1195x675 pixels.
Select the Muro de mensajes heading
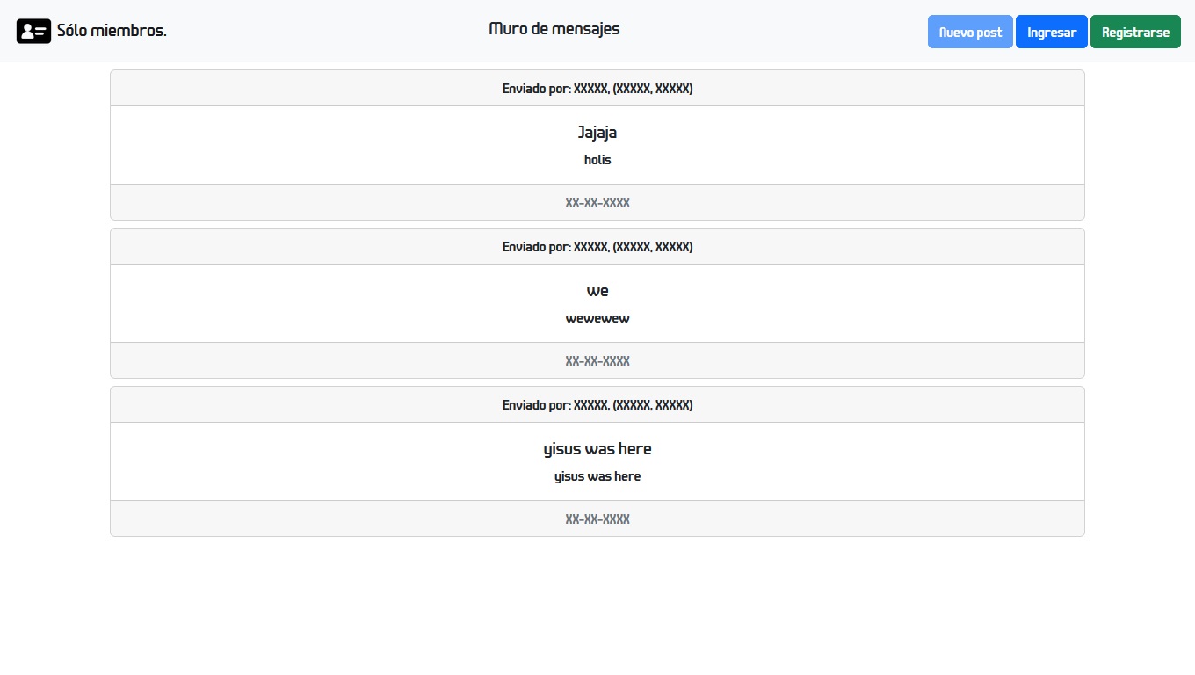click(x=554, y=29)
